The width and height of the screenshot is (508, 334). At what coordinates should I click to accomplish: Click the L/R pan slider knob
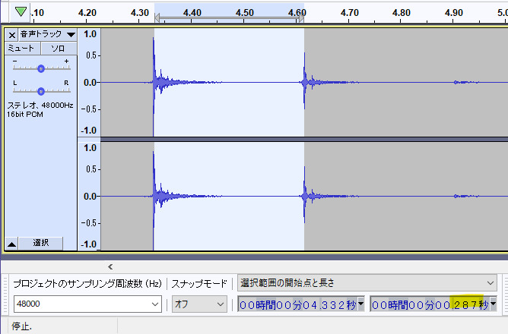[40, 90]
